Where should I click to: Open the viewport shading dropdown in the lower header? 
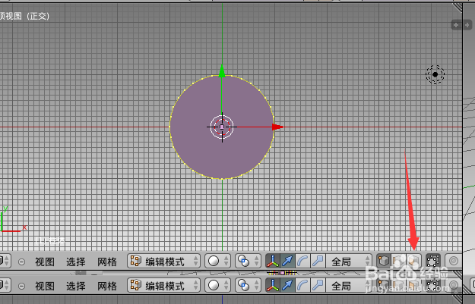click(x=217, y=285)
